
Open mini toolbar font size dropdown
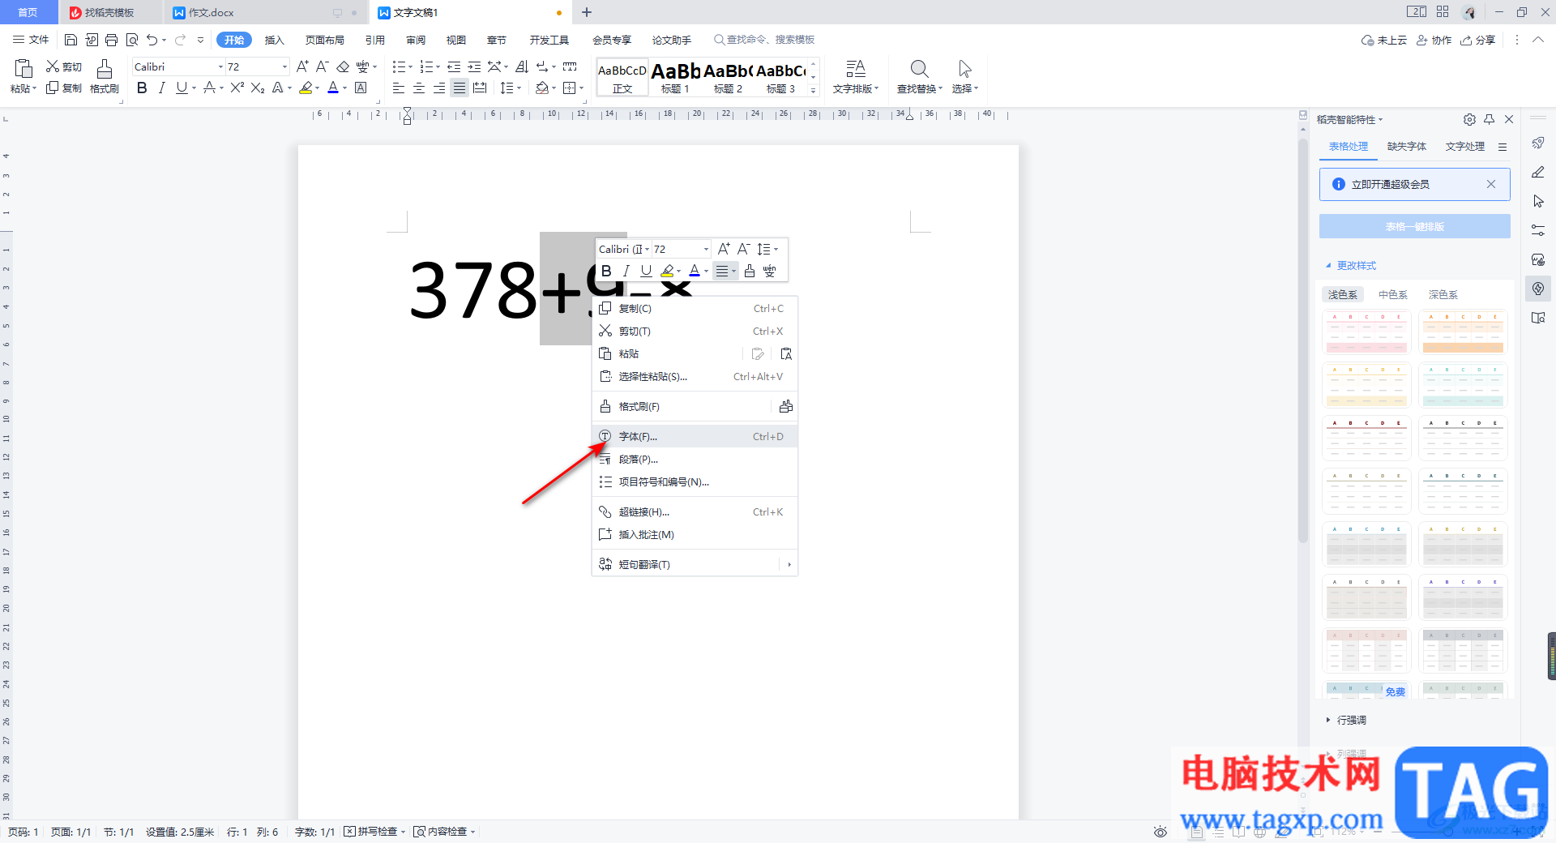click(706, 249)
